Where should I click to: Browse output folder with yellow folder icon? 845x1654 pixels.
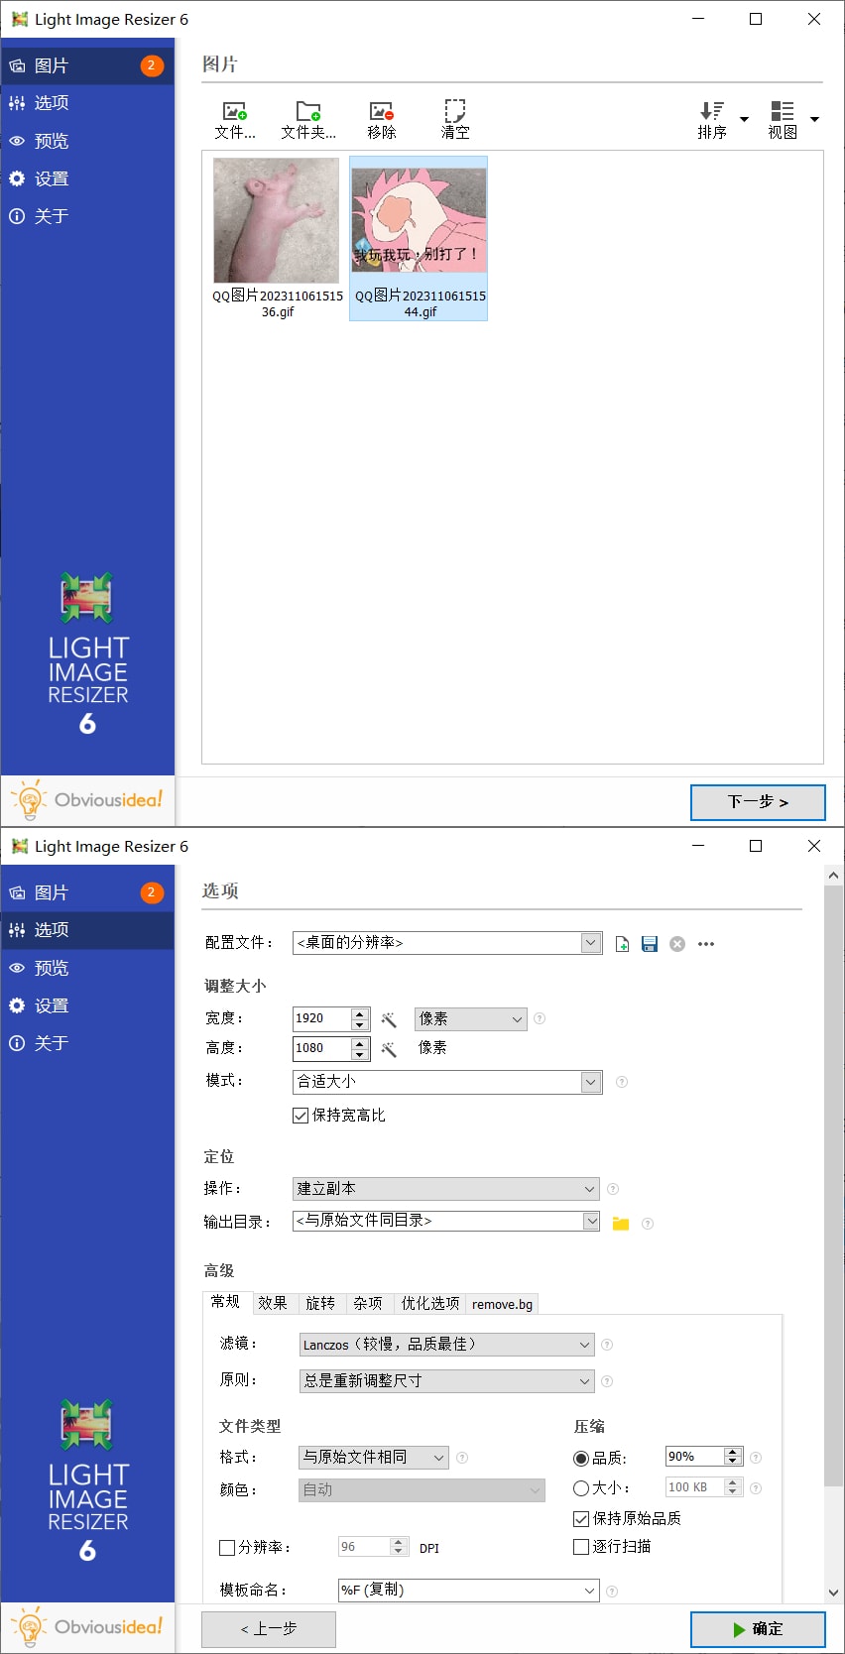pos(621,1223)
